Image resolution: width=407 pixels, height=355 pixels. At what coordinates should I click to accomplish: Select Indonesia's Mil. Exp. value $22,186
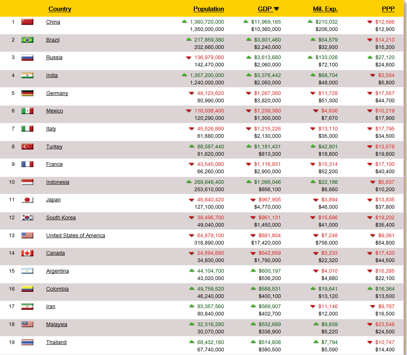328,182
